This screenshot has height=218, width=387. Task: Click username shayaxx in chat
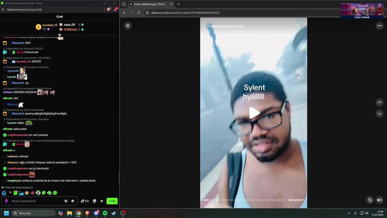[13, 162]
